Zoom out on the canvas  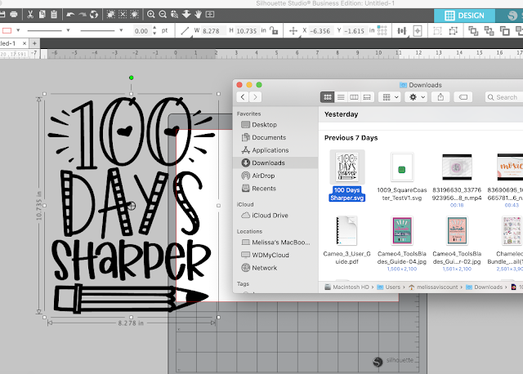coord(163,15)
